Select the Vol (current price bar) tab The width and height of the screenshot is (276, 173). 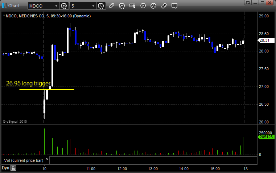[x=24, y=160]
